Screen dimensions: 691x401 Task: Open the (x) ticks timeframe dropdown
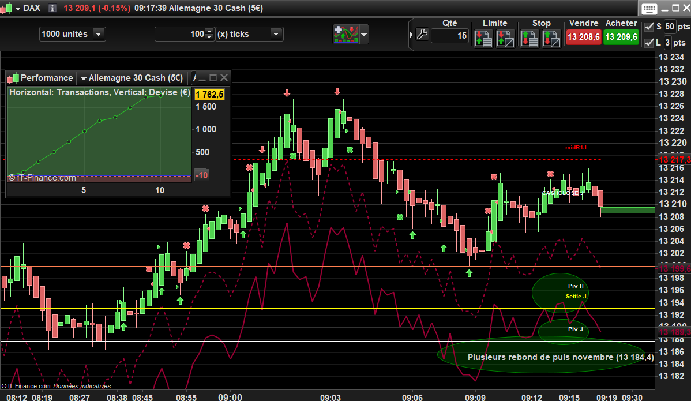pyautogui.click(x=276, y=34)
